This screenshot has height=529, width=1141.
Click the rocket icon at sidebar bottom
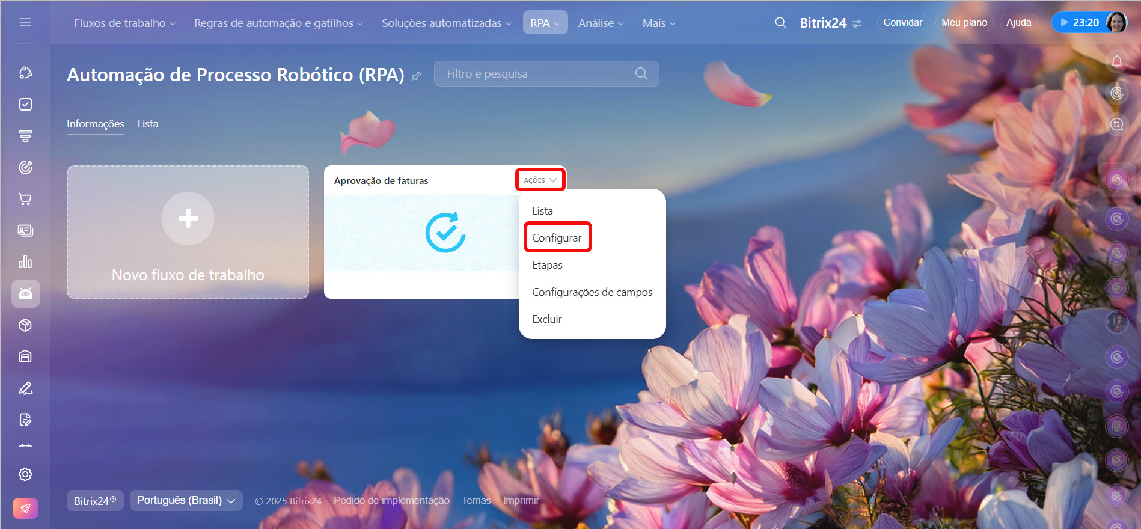[x=25, y=508]
